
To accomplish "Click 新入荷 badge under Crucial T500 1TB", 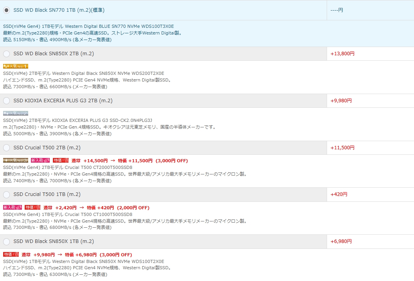I will [13, 207].
